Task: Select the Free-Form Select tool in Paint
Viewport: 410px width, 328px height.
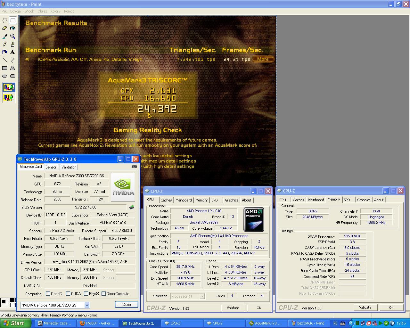Action: pyautogui.click(x=5, y=20)
